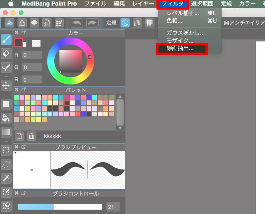The image size is (265, 214).
Task: Select the Gradient tool
Action: coord(6,132)
